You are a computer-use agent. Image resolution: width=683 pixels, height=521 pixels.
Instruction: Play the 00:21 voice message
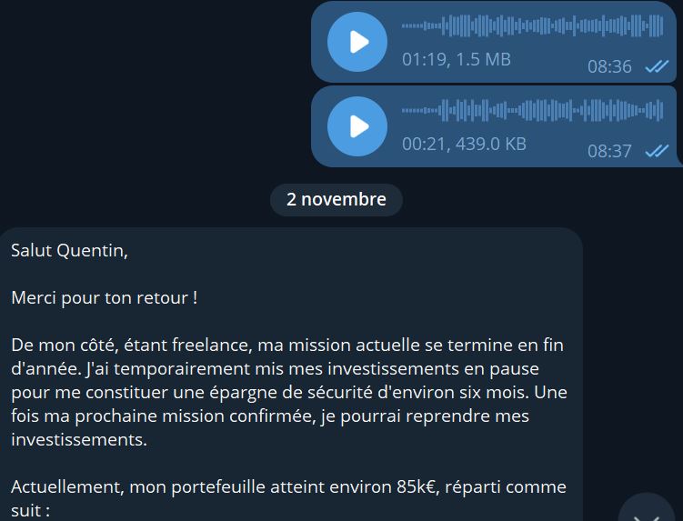coord(357,126)
